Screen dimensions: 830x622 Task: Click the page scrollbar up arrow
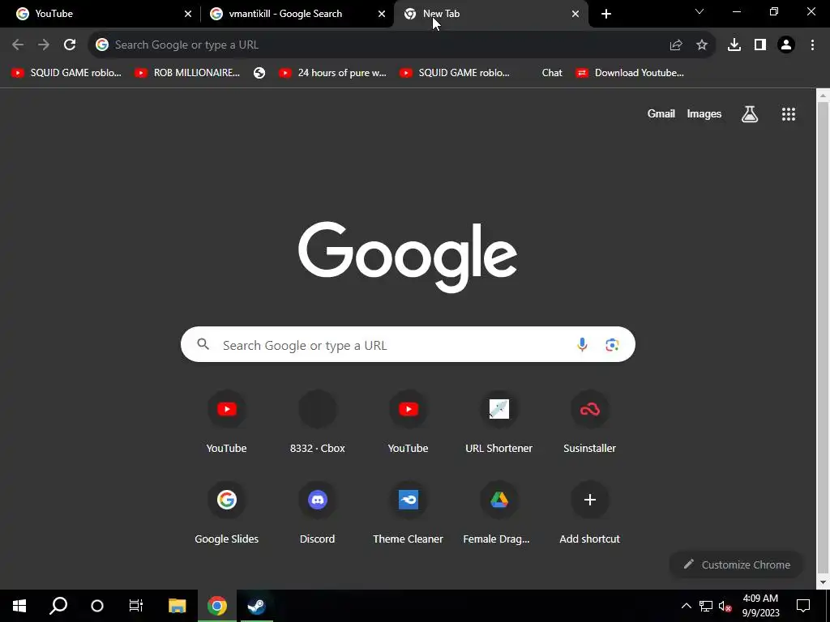click(x=823, y=96)
